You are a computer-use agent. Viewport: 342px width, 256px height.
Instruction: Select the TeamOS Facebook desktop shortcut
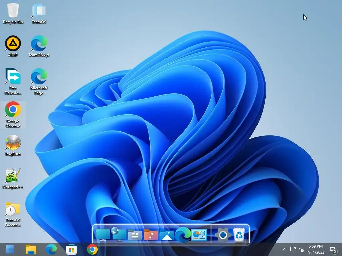[13, 214]
